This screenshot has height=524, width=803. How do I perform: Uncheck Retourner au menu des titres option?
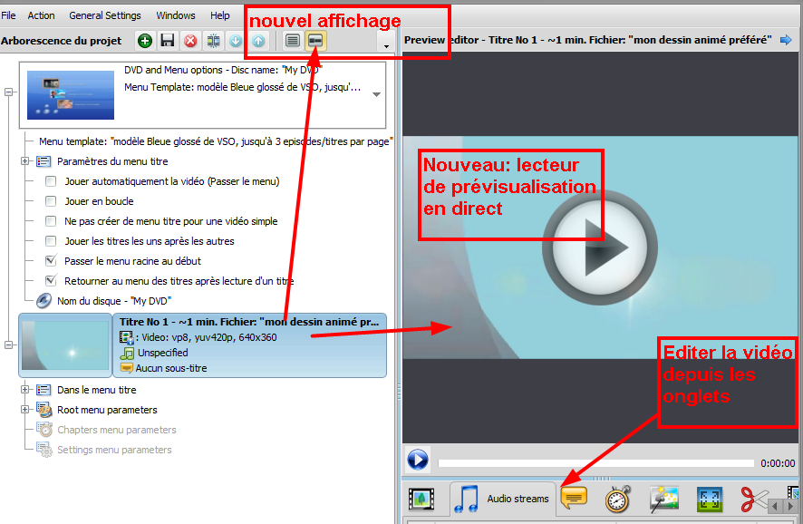51,281
